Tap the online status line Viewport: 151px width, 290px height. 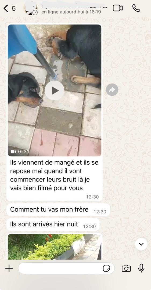71,12
